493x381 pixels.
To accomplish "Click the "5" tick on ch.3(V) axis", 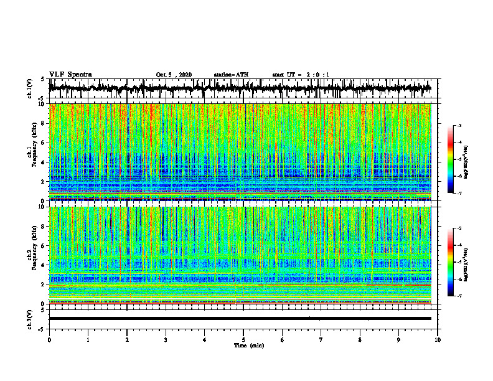I will click(43, 310).
